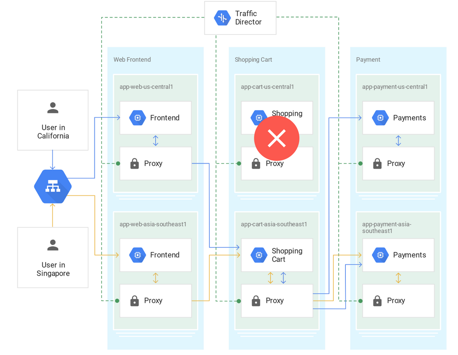
Task: Click Proxy lock icon in app-web-asia-southeast1
Action: click(x=134, y=301)
